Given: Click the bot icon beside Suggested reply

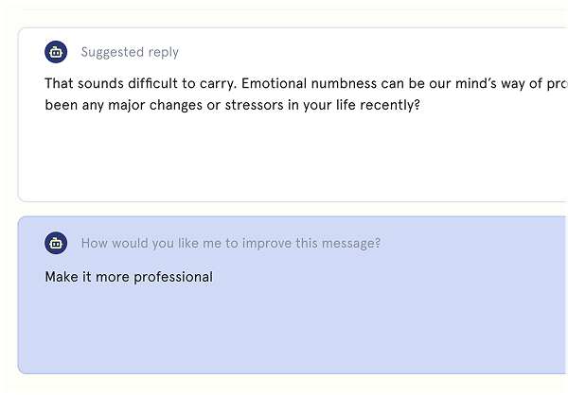Looking at the screenshot, I should click(56, 52).
